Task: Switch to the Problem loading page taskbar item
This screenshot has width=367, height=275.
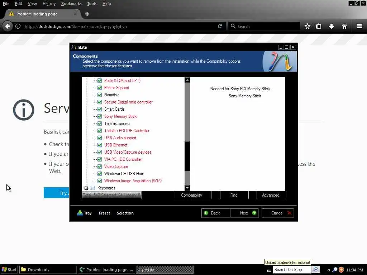Action: tap(106, 270)
